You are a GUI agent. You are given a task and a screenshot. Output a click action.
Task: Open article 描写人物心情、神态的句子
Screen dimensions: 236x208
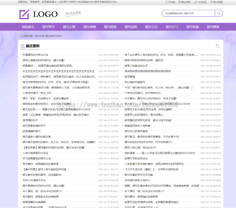141,148
